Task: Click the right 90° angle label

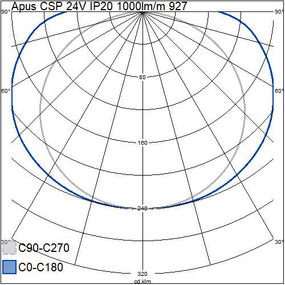Action: 279,12
